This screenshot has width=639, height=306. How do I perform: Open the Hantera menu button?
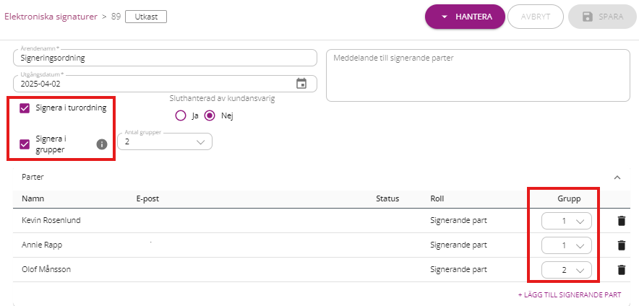click(464, 17)
